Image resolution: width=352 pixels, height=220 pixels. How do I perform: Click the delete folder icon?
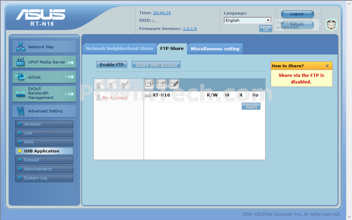tap(162, 84)
